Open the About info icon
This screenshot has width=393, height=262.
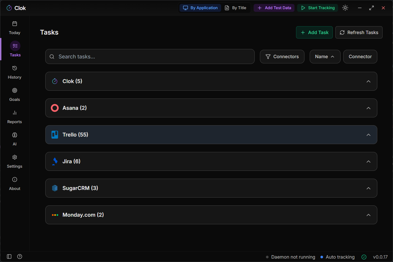(x=15, y=179)
